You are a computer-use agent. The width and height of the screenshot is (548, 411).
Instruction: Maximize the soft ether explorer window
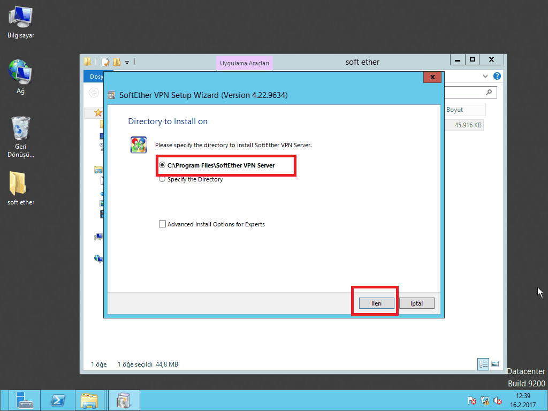click(472, 60)
